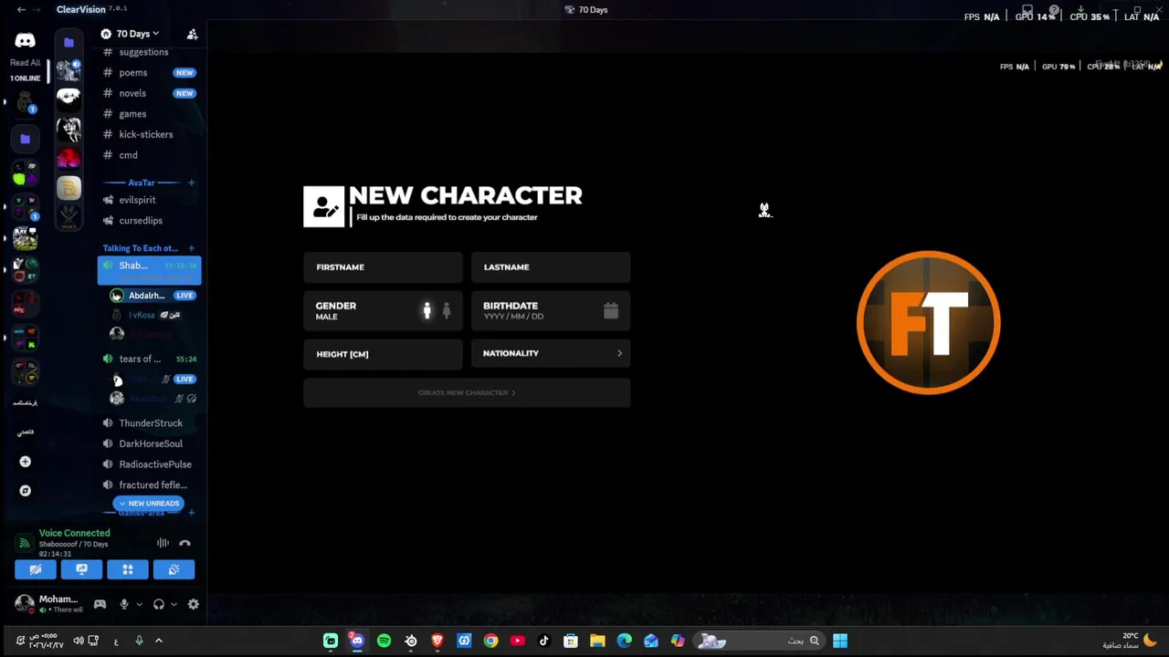Open the poems channel
Screen dimensions: 1169x657
[150, 73]
